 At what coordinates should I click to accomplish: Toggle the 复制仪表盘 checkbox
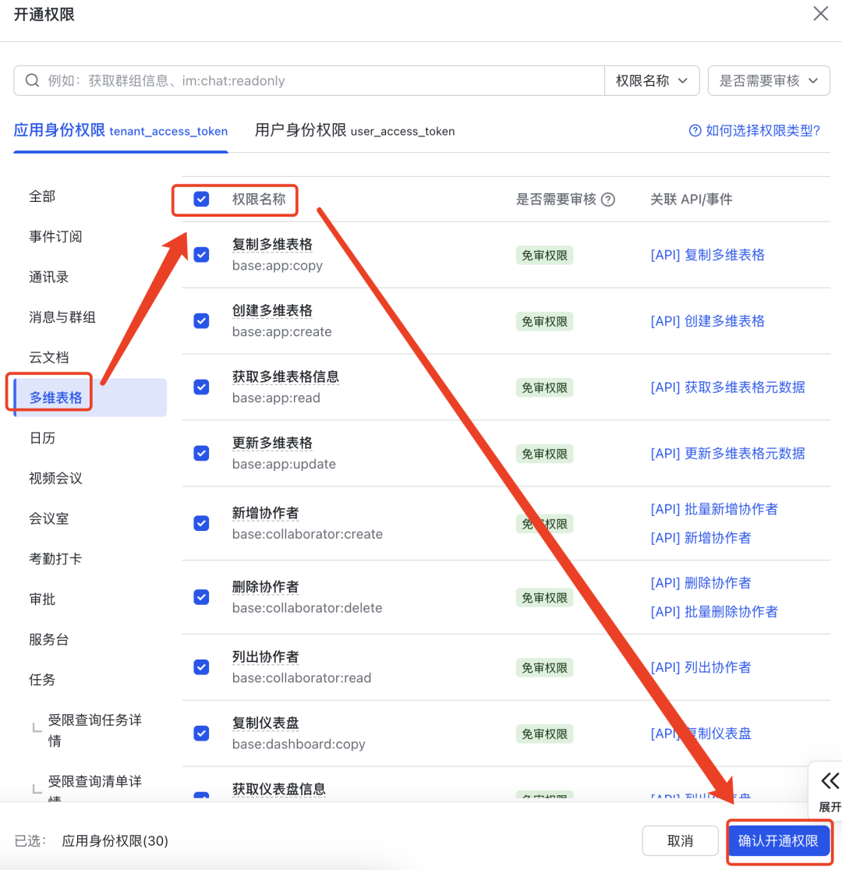tap(201, 734)
